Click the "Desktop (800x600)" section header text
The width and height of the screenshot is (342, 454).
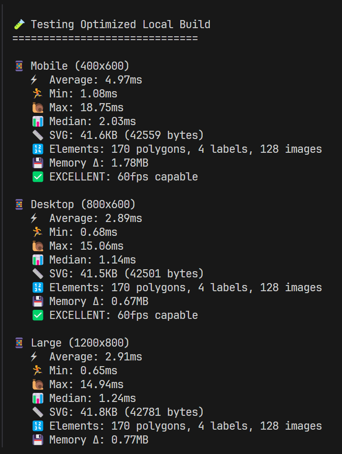83,204
